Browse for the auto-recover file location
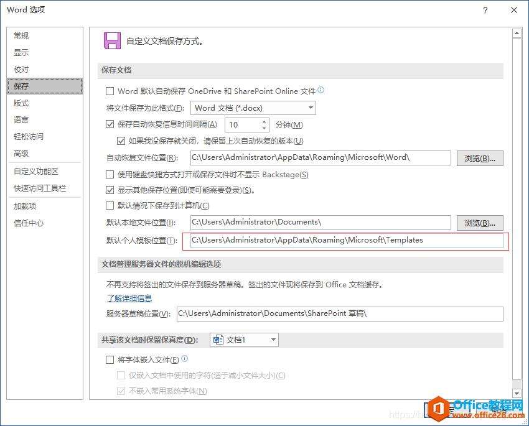529x426 pixels. (480, 158)
